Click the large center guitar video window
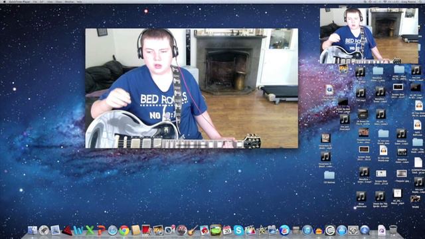The height and width of the screenshot is (239, 425). (192, 88)
